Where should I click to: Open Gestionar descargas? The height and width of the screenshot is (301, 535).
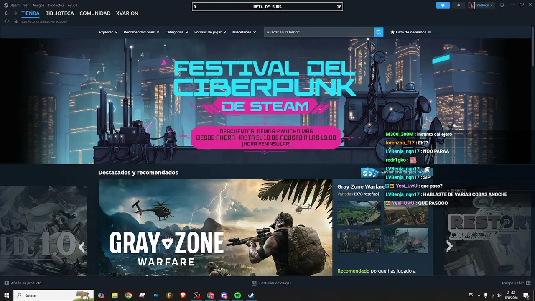[275, 283]
